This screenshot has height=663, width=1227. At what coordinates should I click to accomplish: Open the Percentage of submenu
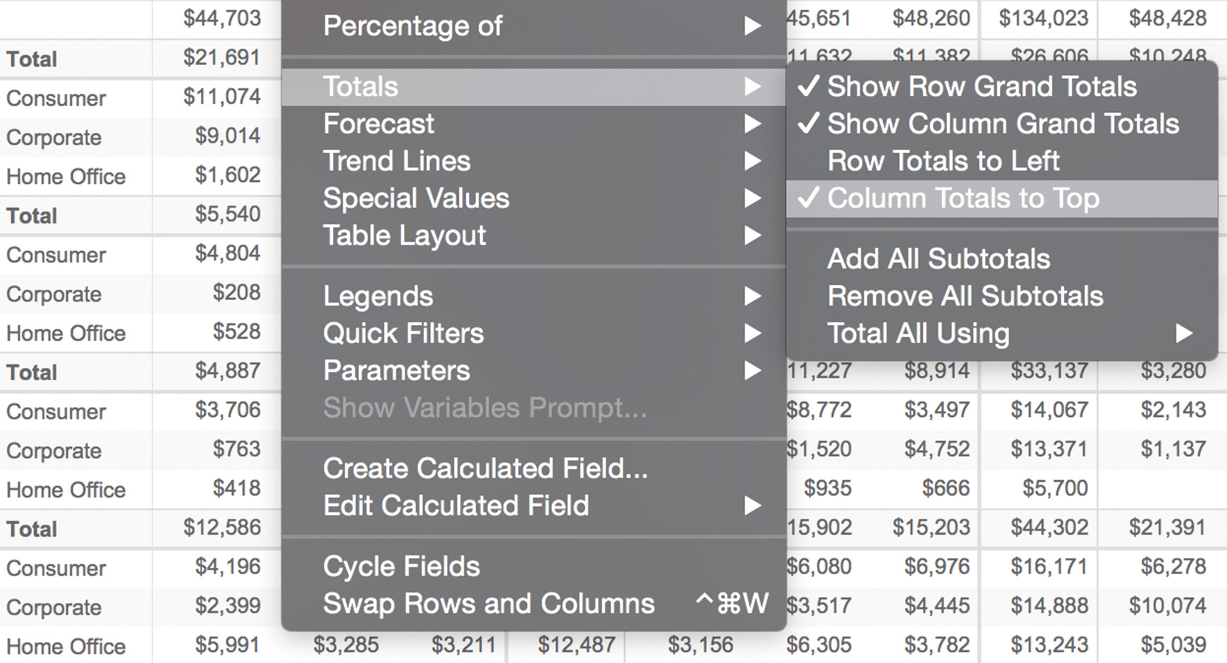point(534,27)
